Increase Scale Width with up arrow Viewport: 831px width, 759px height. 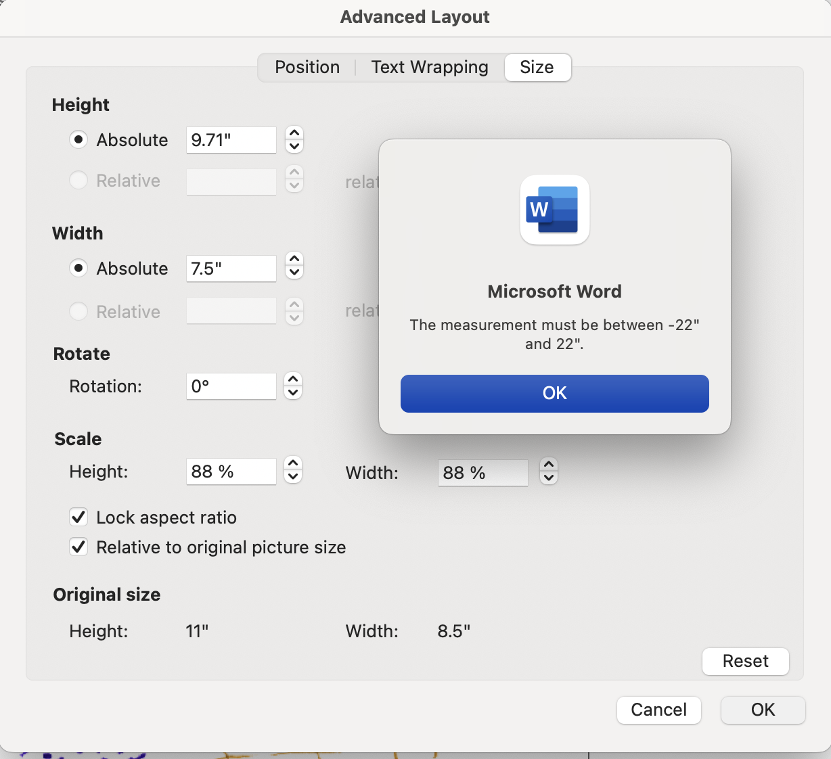pyautogui.click(x=549, y=465)
